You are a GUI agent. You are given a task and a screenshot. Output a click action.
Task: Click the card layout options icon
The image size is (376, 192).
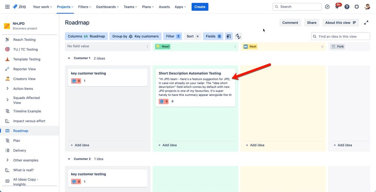(229, 36)
